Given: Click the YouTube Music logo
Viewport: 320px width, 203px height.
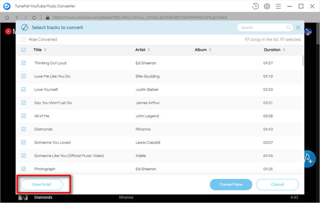Looking at the screenshot, I should click(x=10, y=31).
